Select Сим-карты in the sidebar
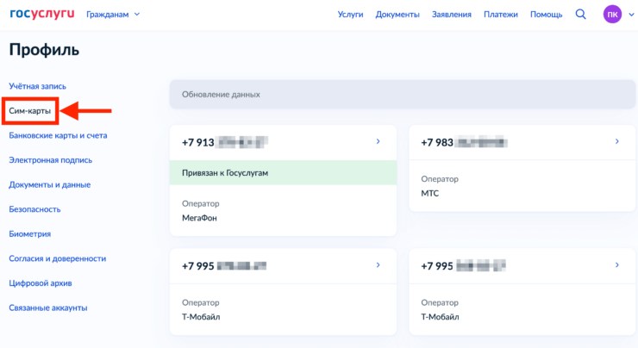Image resolution: width=638 pixels, height=348 pixels. tap(30, 110)
